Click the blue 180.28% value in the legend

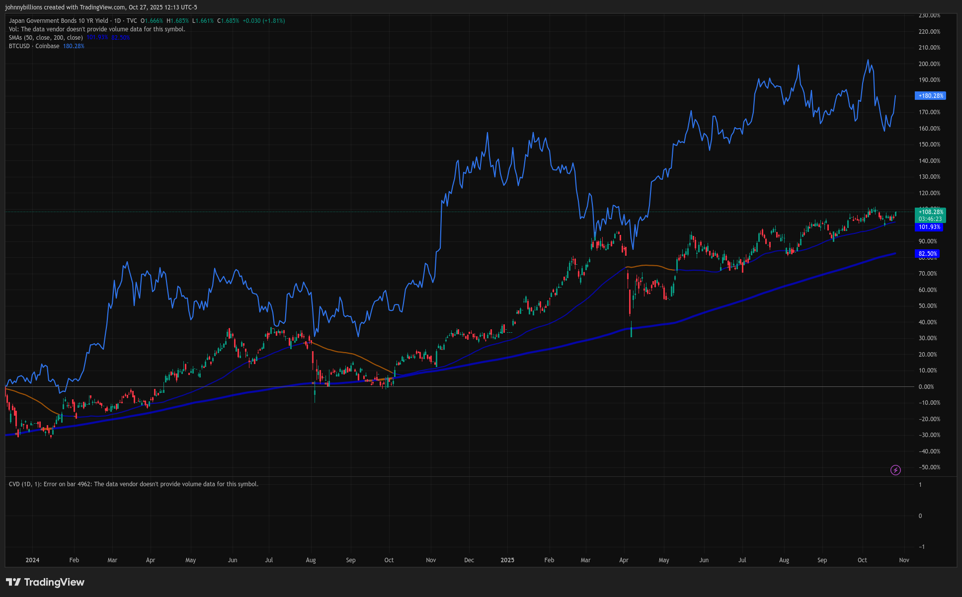74,46
